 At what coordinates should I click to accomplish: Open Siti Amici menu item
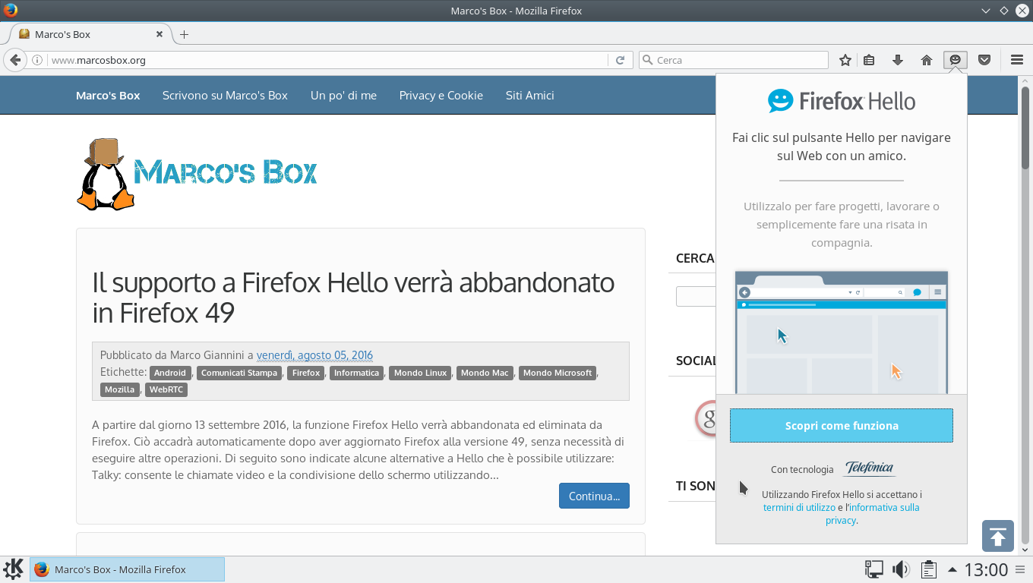[529, 96]
